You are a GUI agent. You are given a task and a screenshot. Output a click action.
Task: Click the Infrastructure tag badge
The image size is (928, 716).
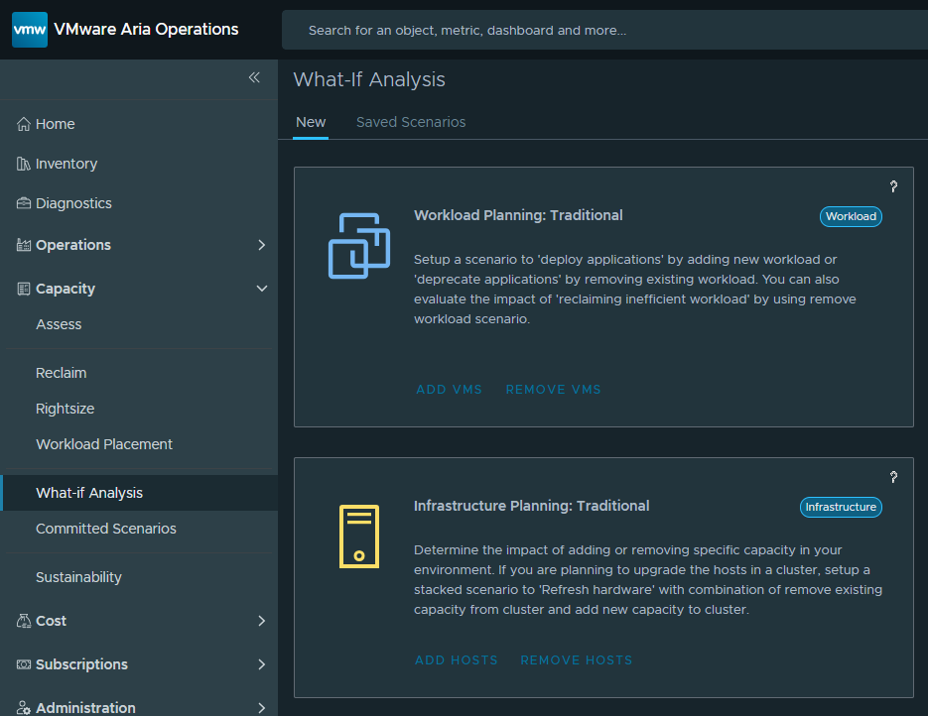(841, 508)
